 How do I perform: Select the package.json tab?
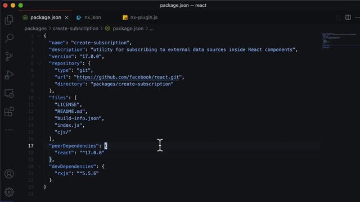click(46, 17)
